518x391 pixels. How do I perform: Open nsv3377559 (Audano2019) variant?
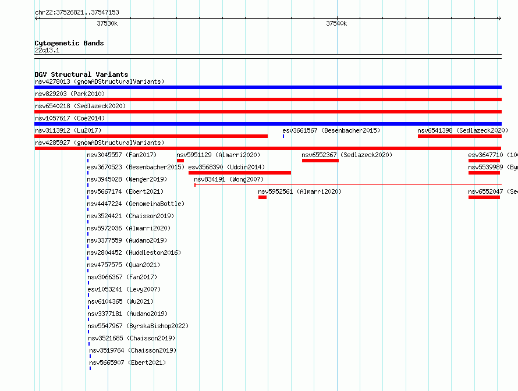coord(127,240)
